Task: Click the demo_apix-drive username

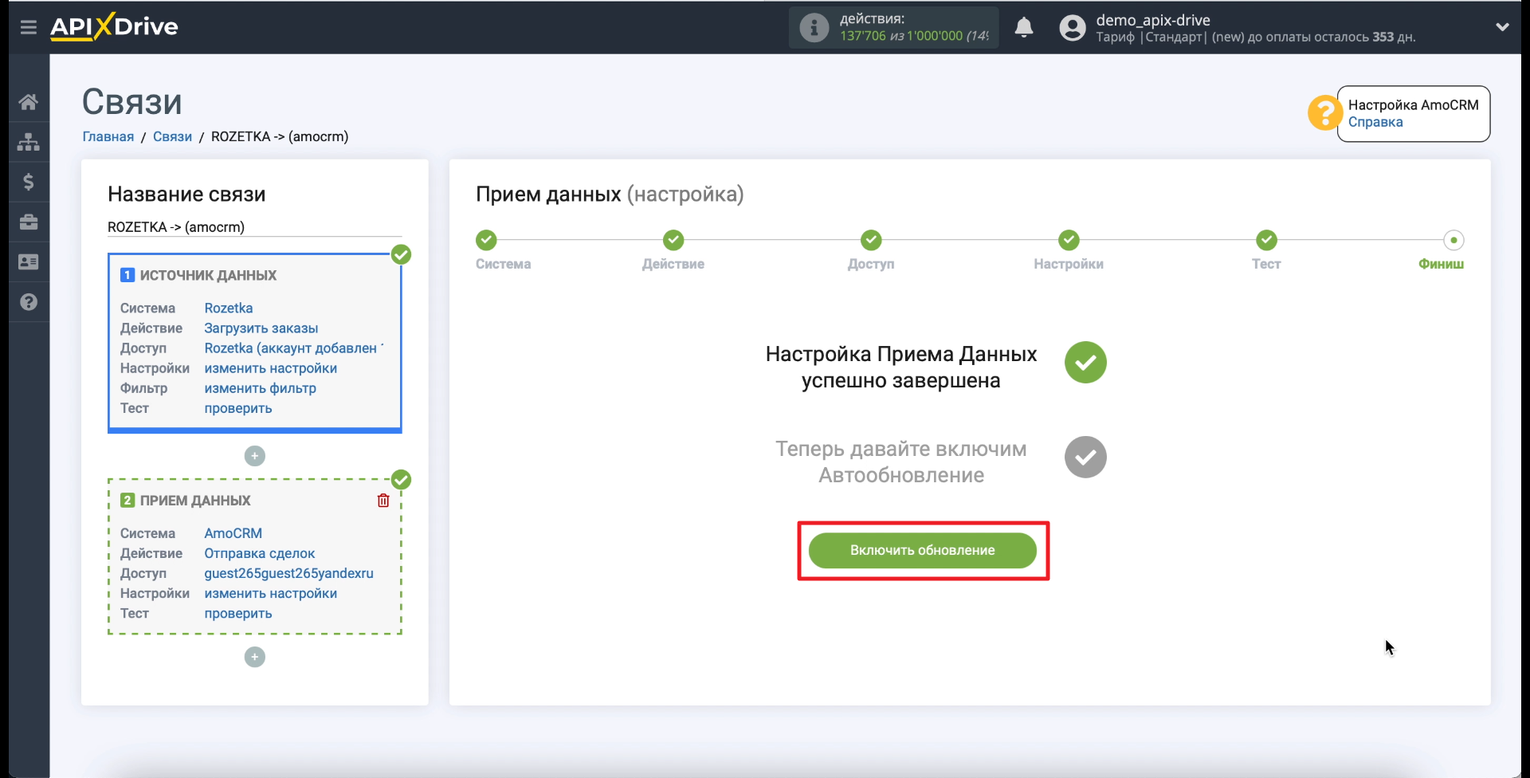Action: click(x=1153, y=20)
